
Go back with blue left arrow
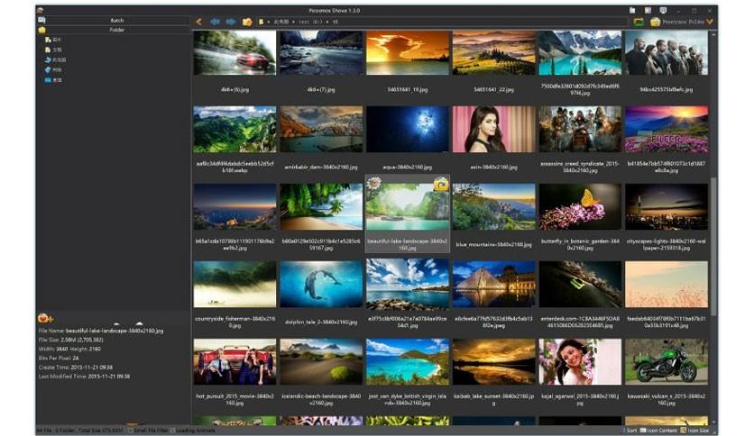click(215, 22)
